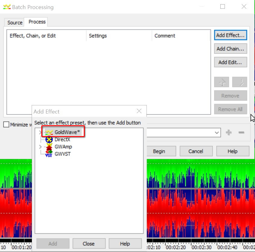Click the plus preset add icon
Screen dimensions: 255x252
pos(229,132)
